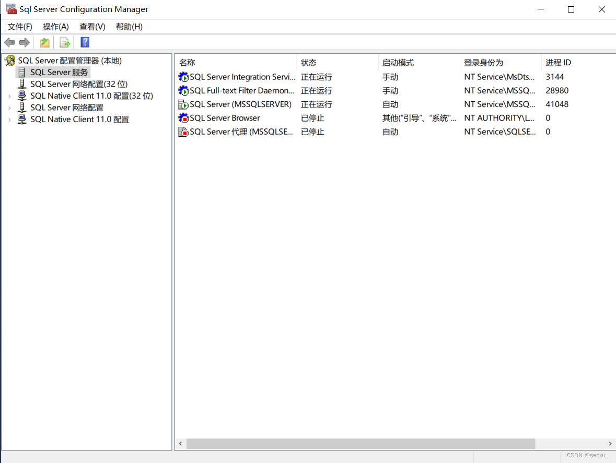Screen dimensions: 616x463
Task: Click NT AUTHORITY\L... login cell
Action: coord(499,118)
